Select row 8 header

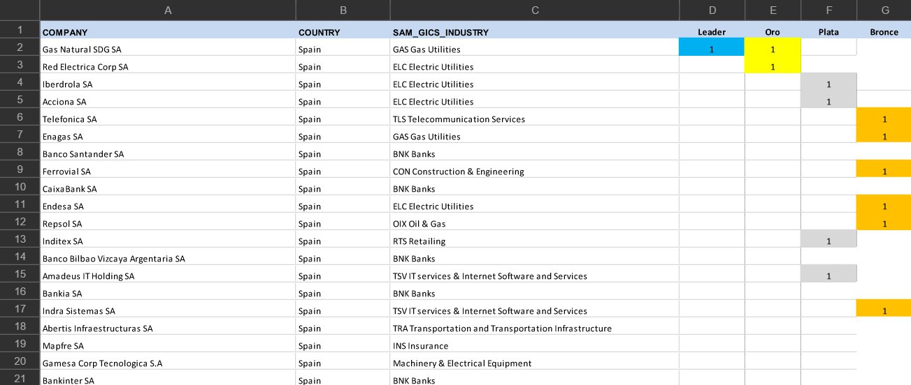[20, 152]
